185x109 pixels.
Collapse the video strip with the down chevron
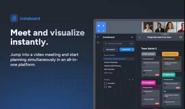tap(165, 34)
